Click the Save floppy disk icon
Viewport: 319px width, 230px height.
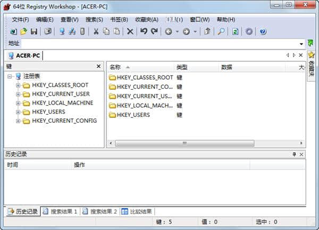click(34, 32)
